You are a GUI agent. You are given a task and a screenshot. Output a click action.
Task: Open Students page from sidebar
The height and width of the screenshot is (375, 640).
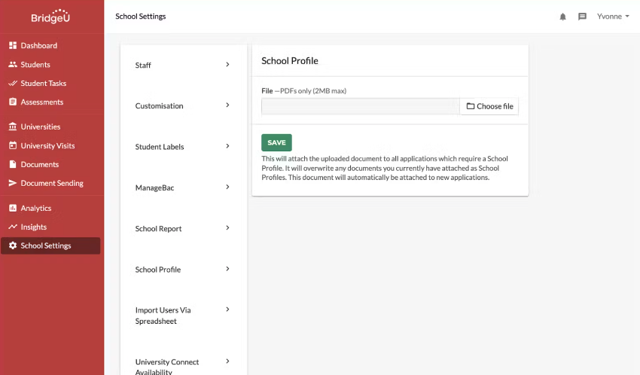pos(35,65)
